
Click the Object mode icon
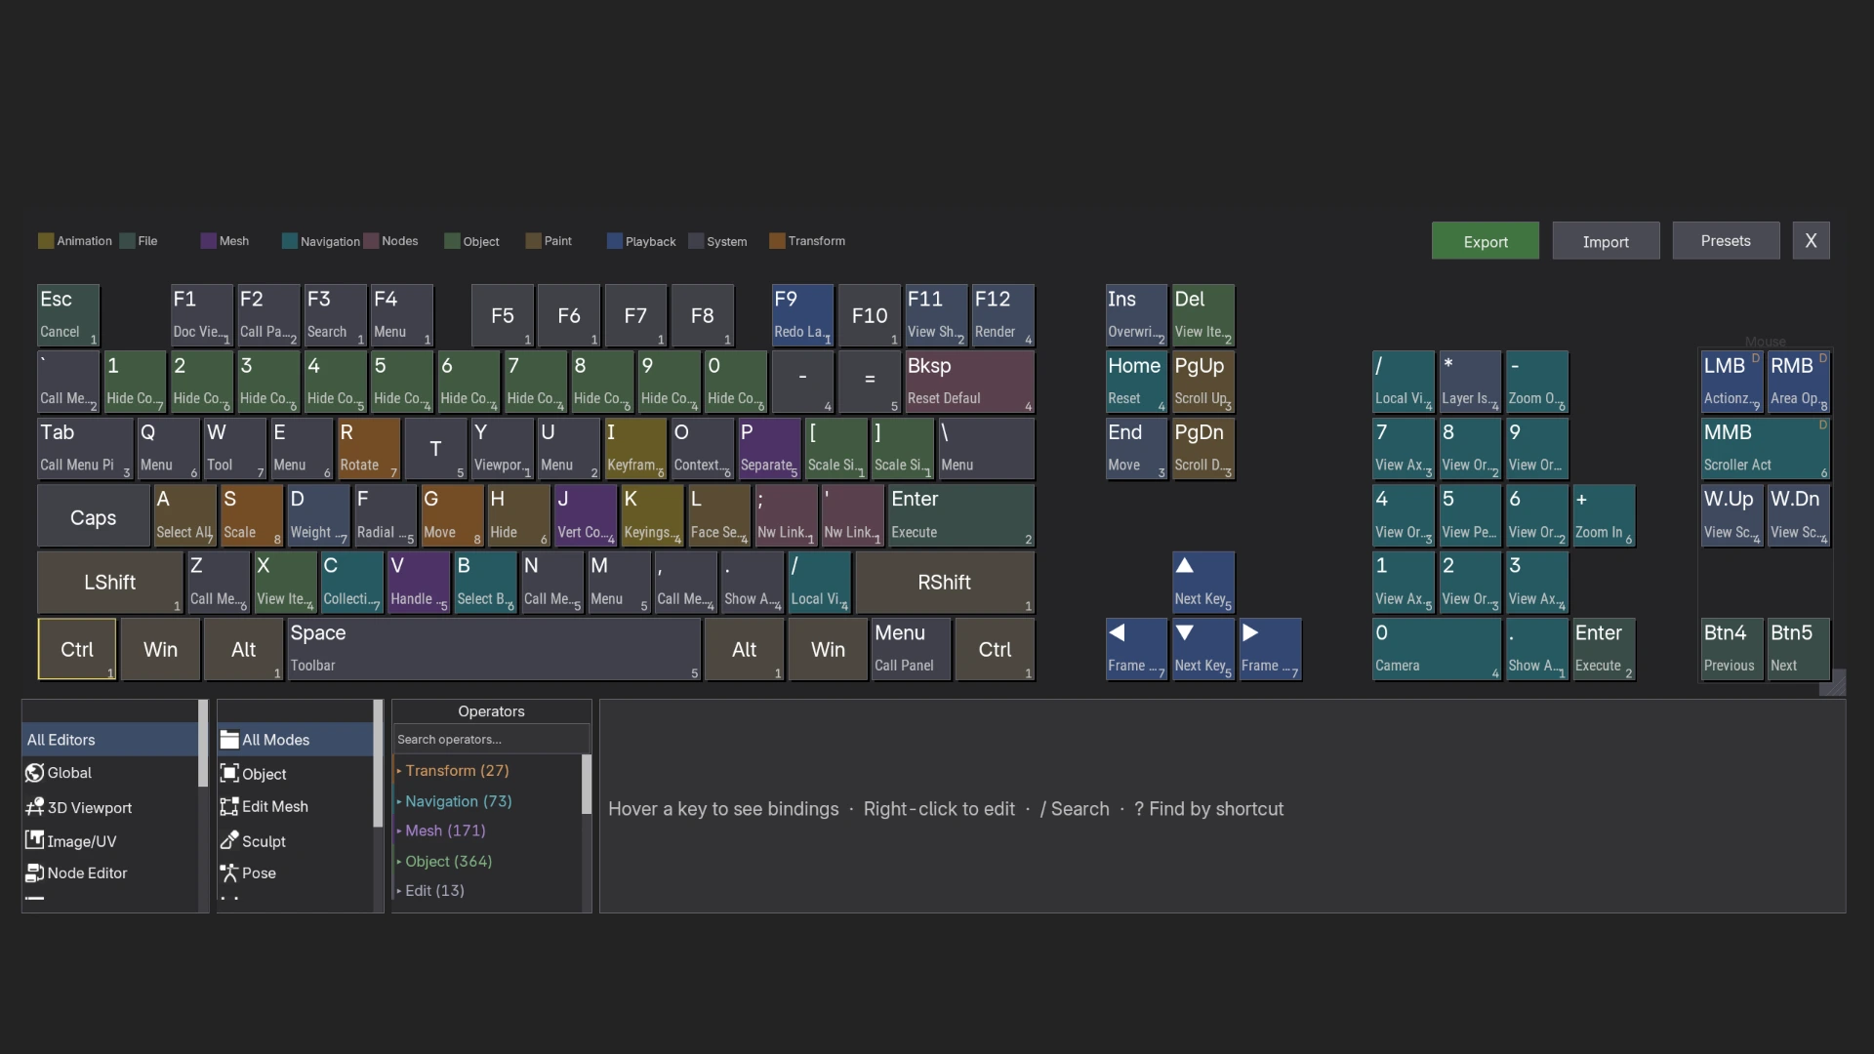229,774
